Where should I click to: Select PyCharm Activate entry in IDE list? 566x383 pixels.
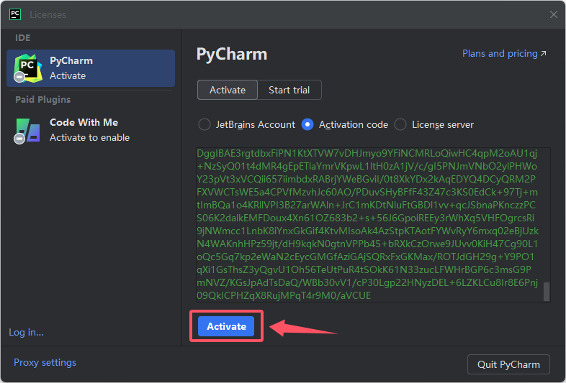[91, 68]
